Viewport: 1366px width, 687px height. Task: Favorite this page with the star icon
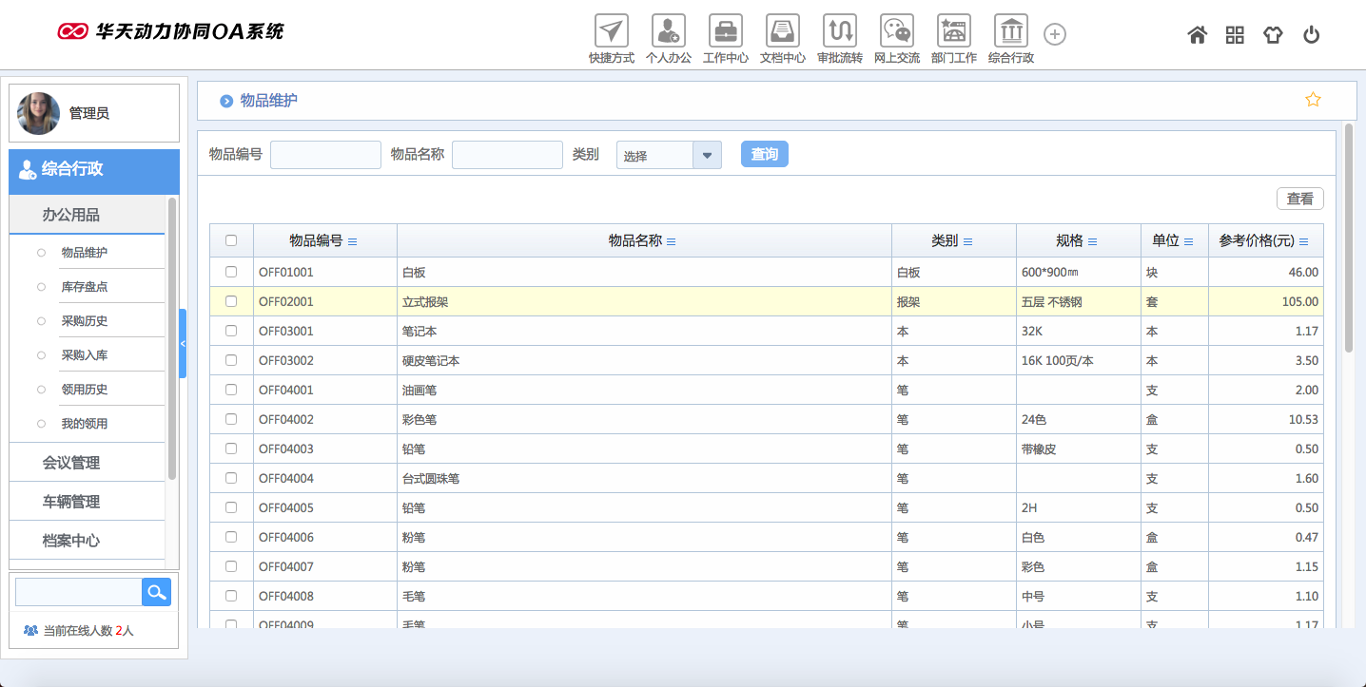[1313, 100]
